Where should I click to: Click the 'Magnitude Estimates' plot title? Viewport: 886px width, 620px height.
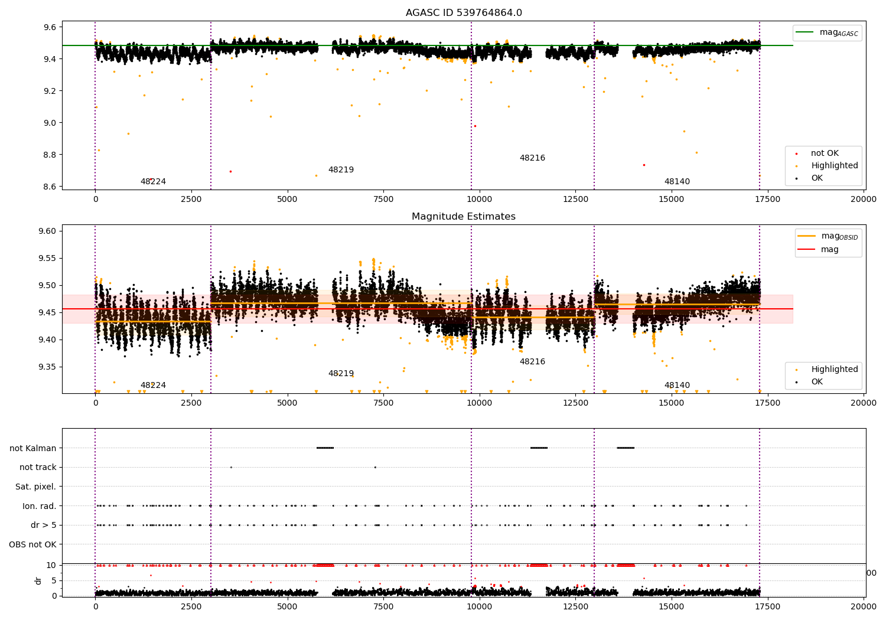pyautogui.click(x=464, y=217)
